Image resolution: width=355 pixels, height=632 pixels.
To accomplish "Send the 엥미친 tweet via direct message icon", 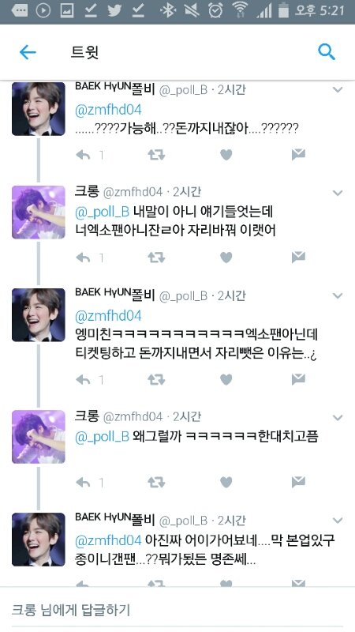I will (x=298, y=379).
